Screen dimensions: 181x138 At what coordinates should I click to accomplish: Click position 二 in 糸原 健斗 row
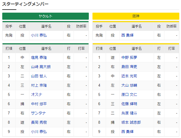point(113,113)
